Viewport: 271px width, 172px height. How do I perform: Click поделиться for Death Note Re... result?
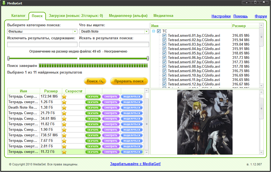[x=132, y=108]
